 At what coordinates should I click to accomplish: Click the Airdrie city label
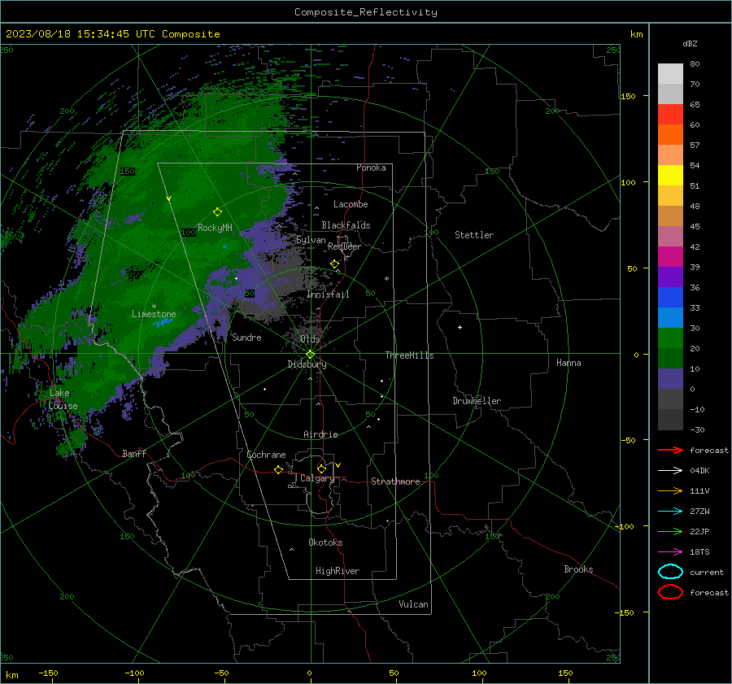(320, 434)
